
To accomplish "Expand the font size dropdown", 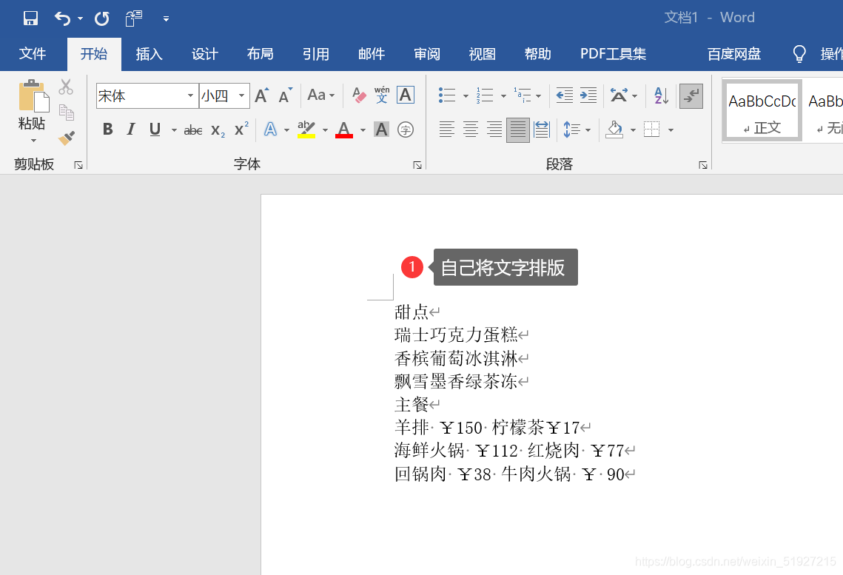I will point(241,95).
